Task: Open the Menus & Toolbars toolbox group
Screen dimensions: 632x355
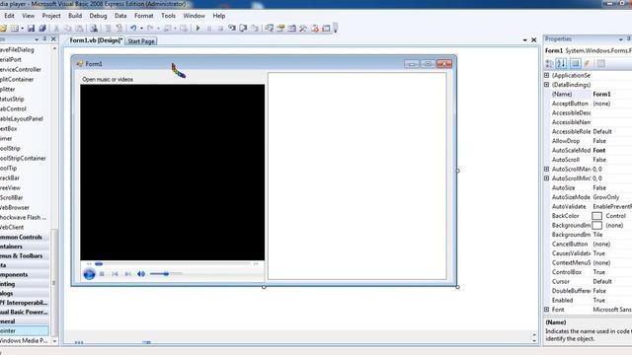Action: coord(24,256)
